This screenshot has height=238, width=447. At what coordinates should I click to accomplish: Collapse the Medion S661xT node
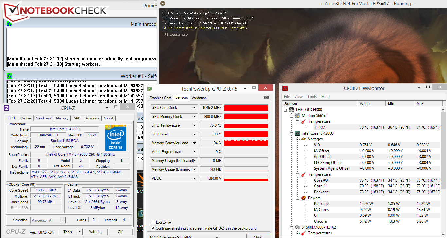click(x=292, y=116)
